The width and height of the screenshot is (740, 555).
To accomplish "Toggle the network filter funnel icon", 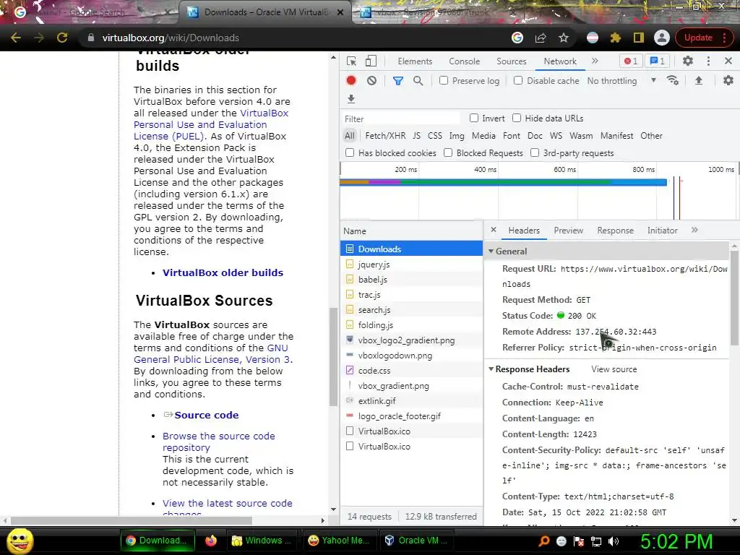I will 398,81.
